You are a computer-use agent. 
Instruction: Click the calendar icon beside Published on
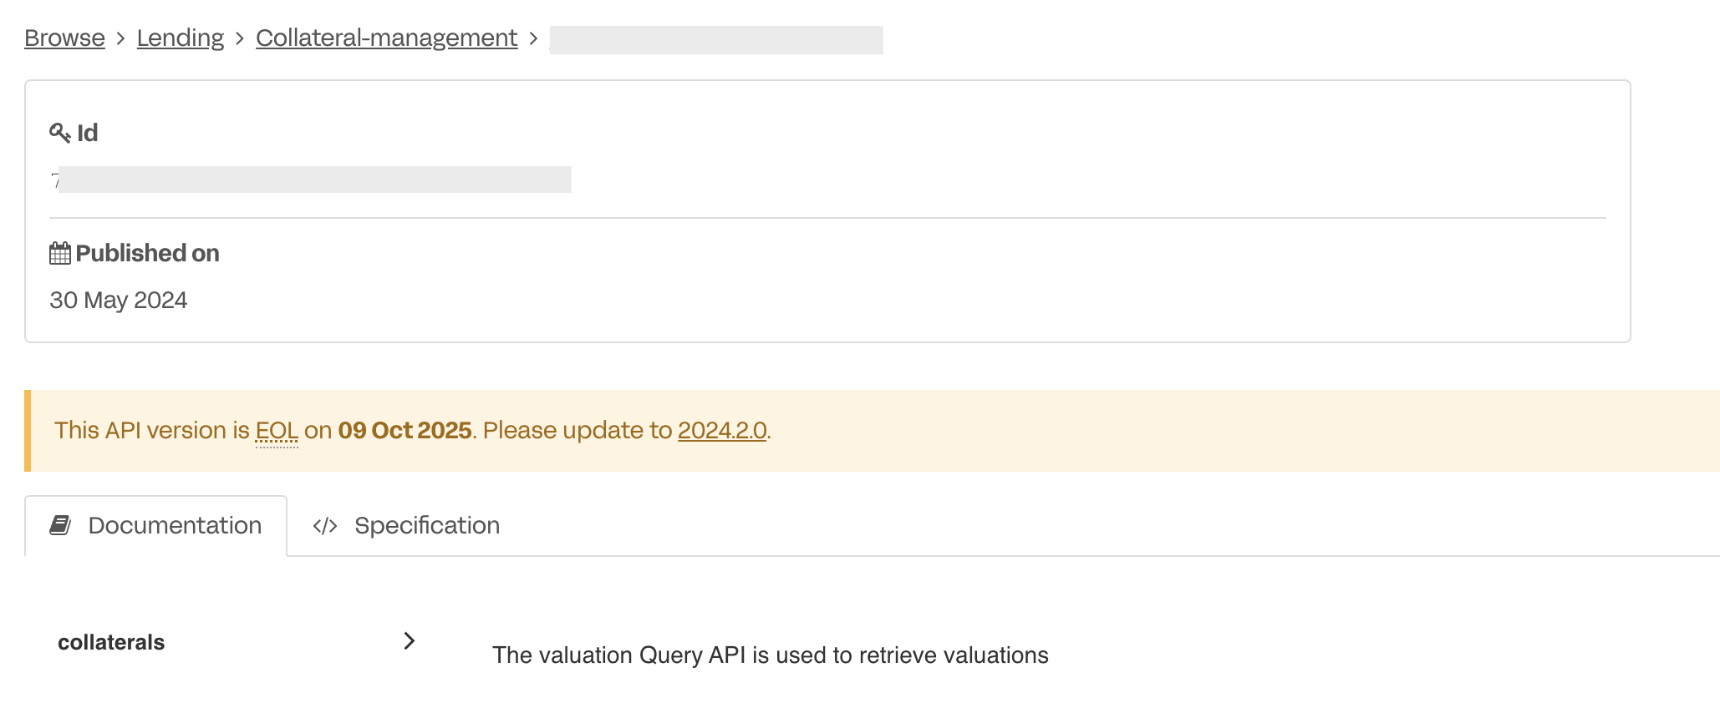click(59, 252)
